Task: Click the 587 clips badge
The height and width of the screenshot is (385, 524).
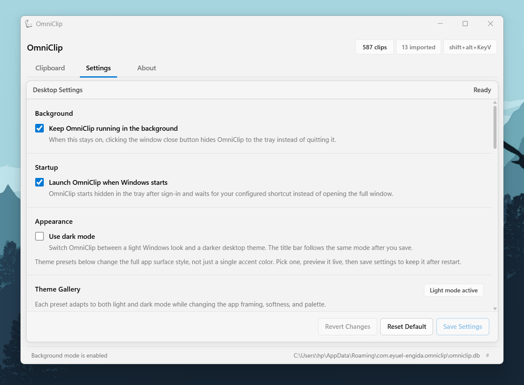Action: (x=375, y=47)
